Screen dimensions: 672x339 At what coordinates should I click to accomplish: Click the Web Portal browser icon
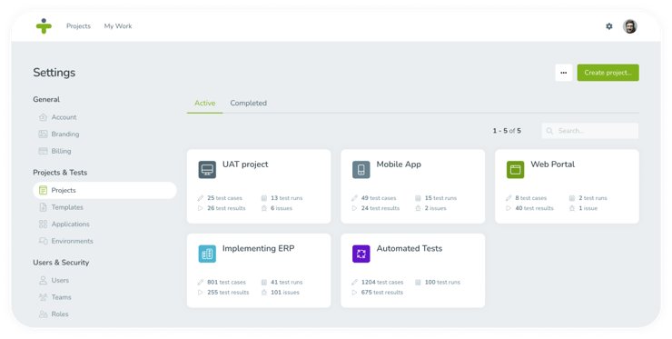(515, 169)
